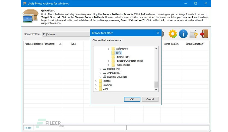Select the Wallpapers folder label
Image resolution: width=228 pixels, height=132 pixels.
pos(122,49)
